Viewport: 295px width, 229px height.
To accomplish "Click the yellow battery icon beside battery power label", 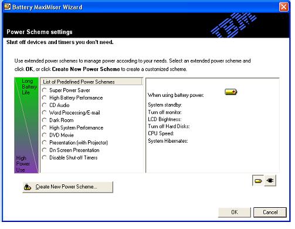I will click(x=230, y=92).
